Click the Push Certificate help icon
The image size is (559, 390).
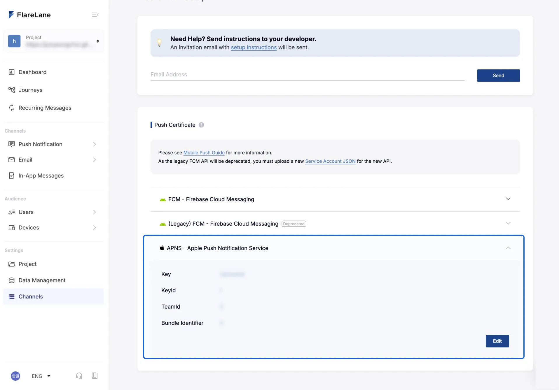click(201, 125)
